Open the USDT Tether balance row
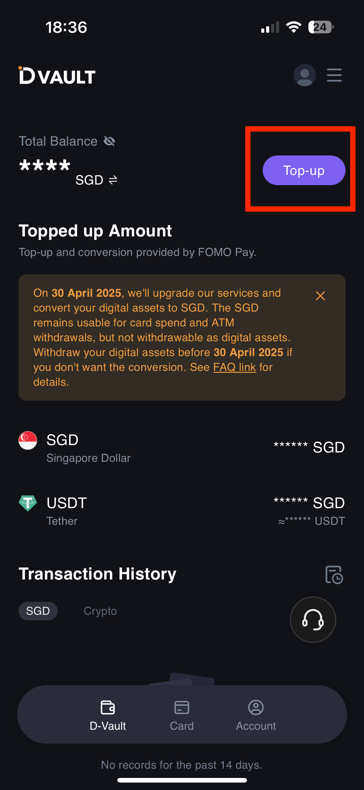364x790 pixels. click(x=182, y=511)
